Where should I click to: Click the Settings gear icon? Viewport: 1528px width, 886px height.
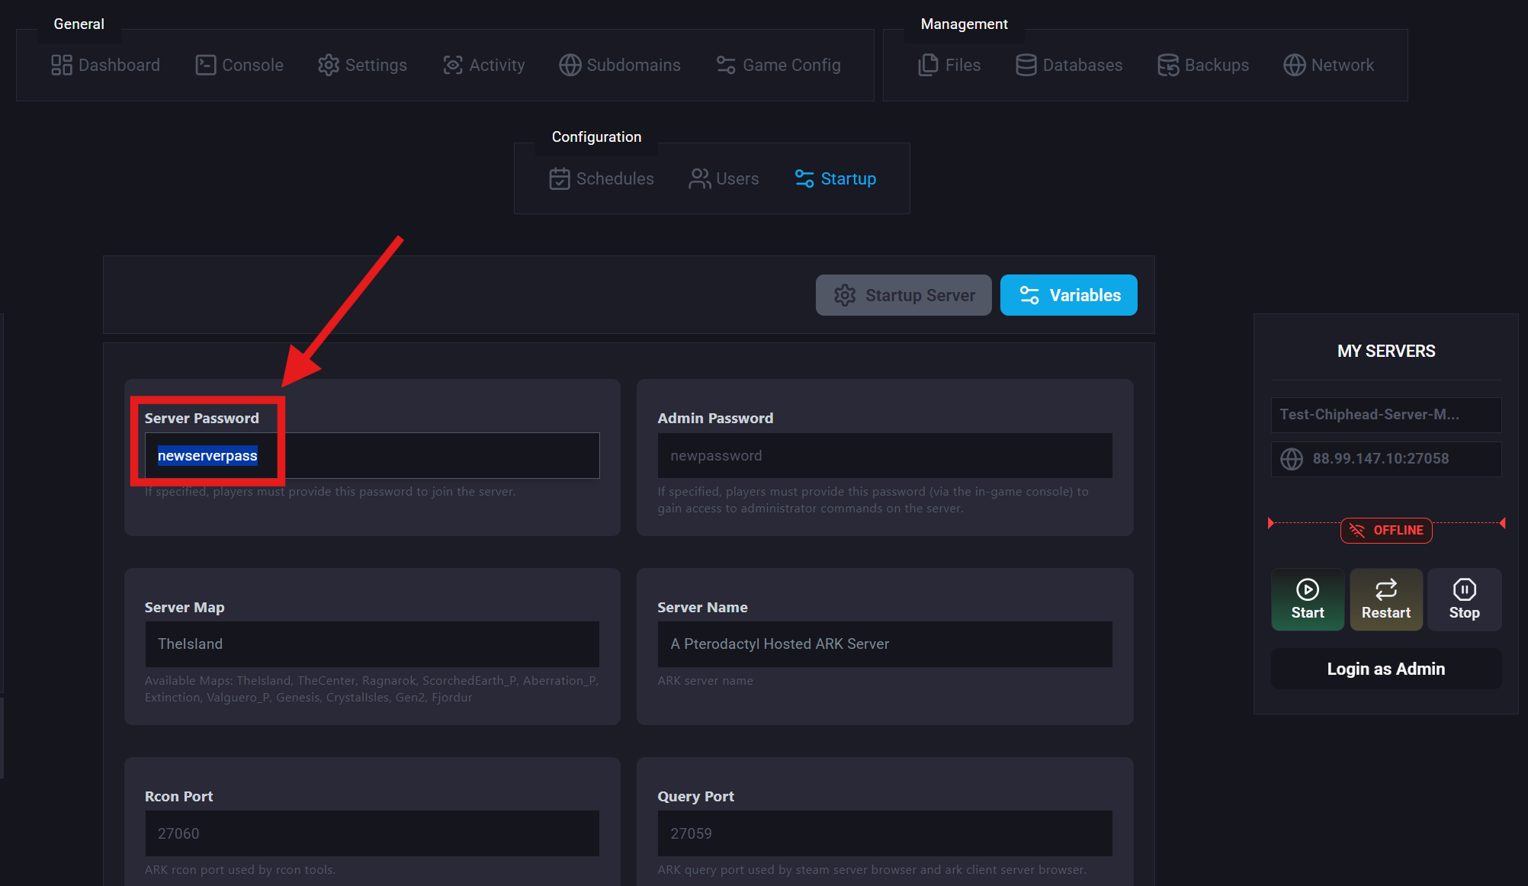point(328,66)
